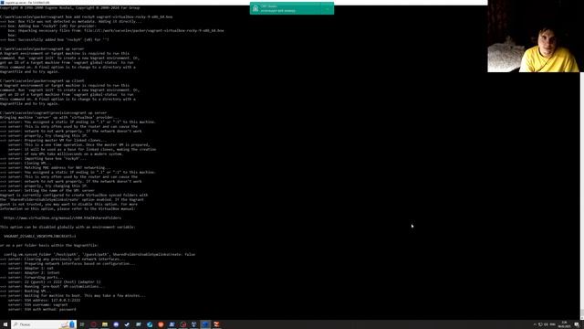584x329 pixels.
Task: Open the yellow File Explorer taskbar icon
Action: 105,324
